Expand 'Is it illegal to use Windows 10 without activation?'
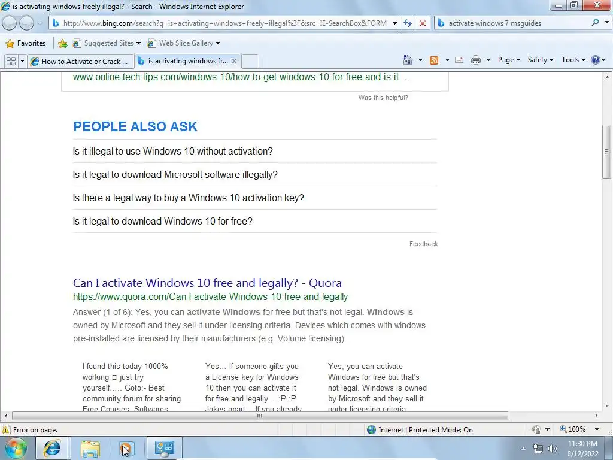The width and height of the screenshot is (613, 460). 254,151
